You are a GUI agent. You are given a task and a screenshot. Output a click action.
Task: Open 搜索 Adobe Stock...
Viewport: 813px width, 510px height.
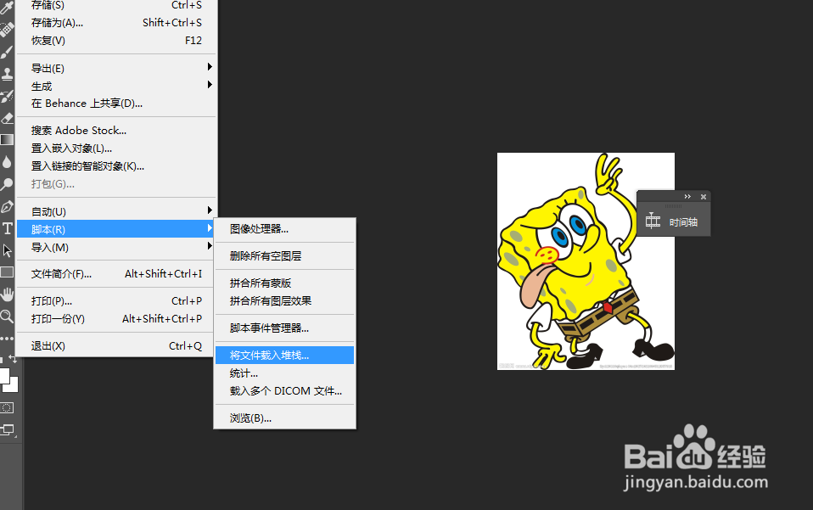(116, 130)
